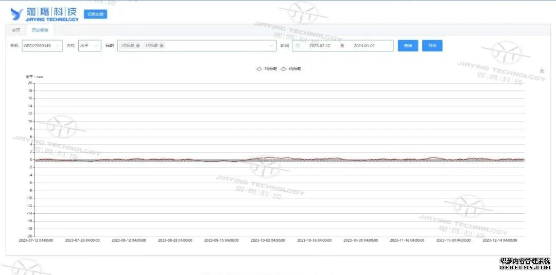The width and height of the screenshot is (556, 275).
Task: Open the camera GBD22060149 dropdown
Action: pos(42,46)
